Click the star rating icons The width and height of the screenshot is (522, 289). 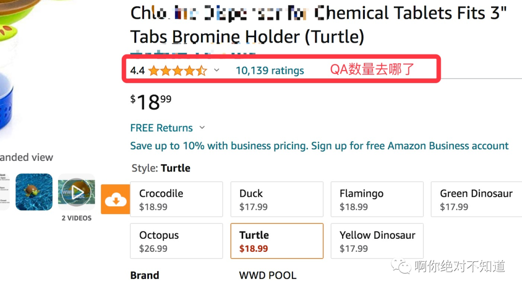point(177,71)
